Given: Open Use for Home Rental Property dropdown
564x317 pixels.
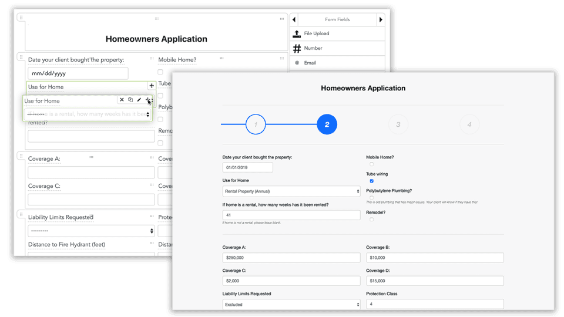Looking at the screenshot, I should point(291,191).
